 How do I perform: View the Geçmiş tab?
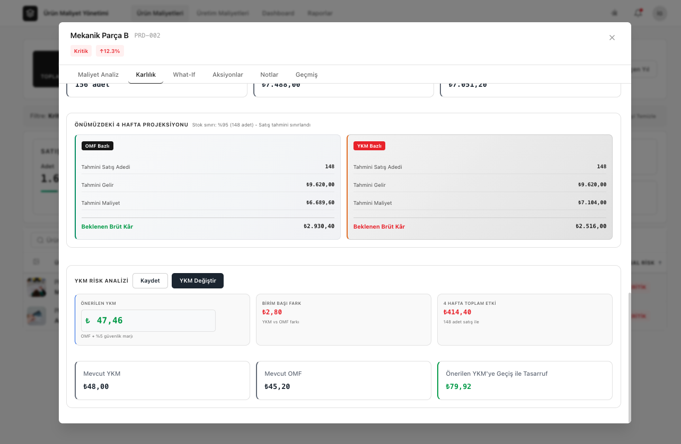(x=306, y=75)
